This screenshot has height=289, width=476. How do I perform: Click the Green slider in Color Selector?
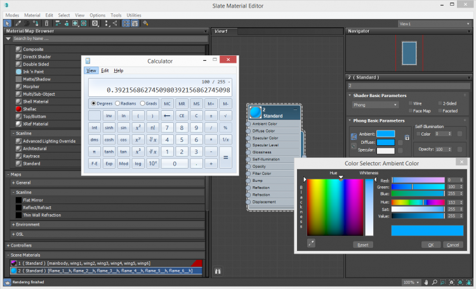(418, 187)
